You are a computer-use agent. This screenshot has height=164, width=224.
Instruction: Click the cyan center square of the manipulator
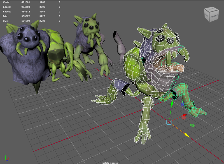pos(169,122)
